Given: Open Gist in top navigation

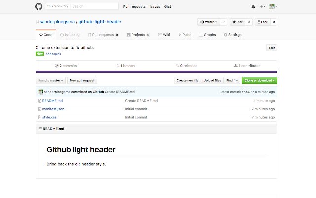Looking at the screenshot, I should click(168, 6).
